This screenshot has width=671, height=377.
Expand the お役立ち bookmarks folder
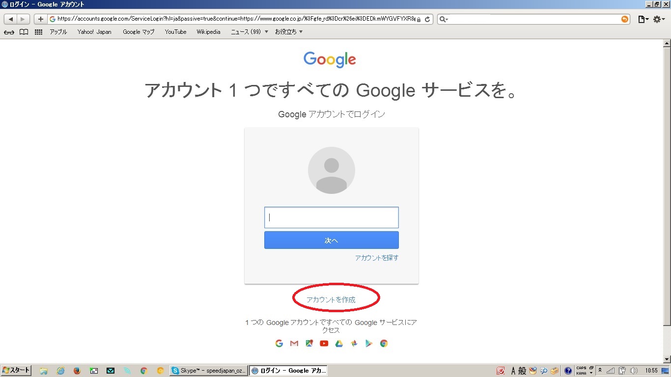pyautogui.click(x=289, y=32)
